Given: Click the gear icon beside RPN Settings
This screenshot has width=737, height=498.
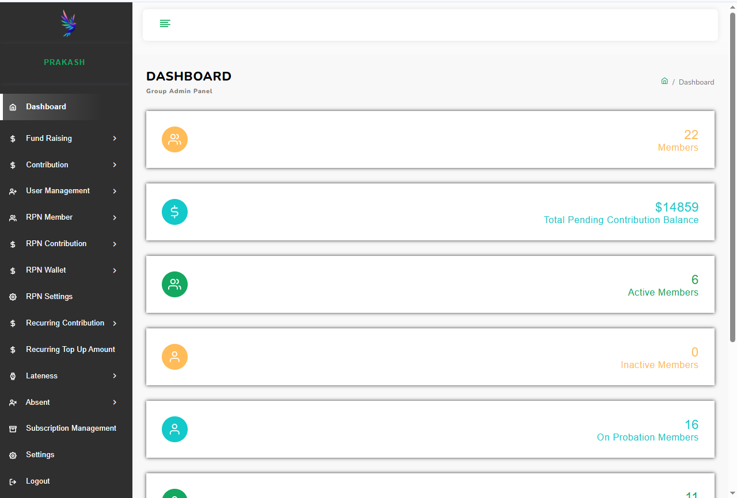Looking at the screenshot, I should click(13, 297).
